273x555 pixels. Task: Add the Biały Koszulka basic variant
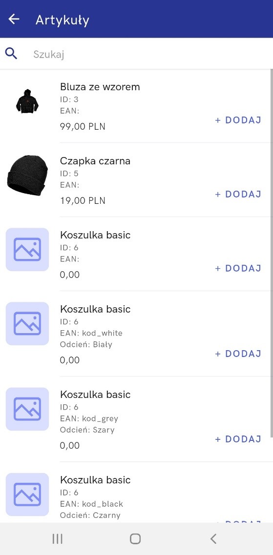click(x=238, y=354)
